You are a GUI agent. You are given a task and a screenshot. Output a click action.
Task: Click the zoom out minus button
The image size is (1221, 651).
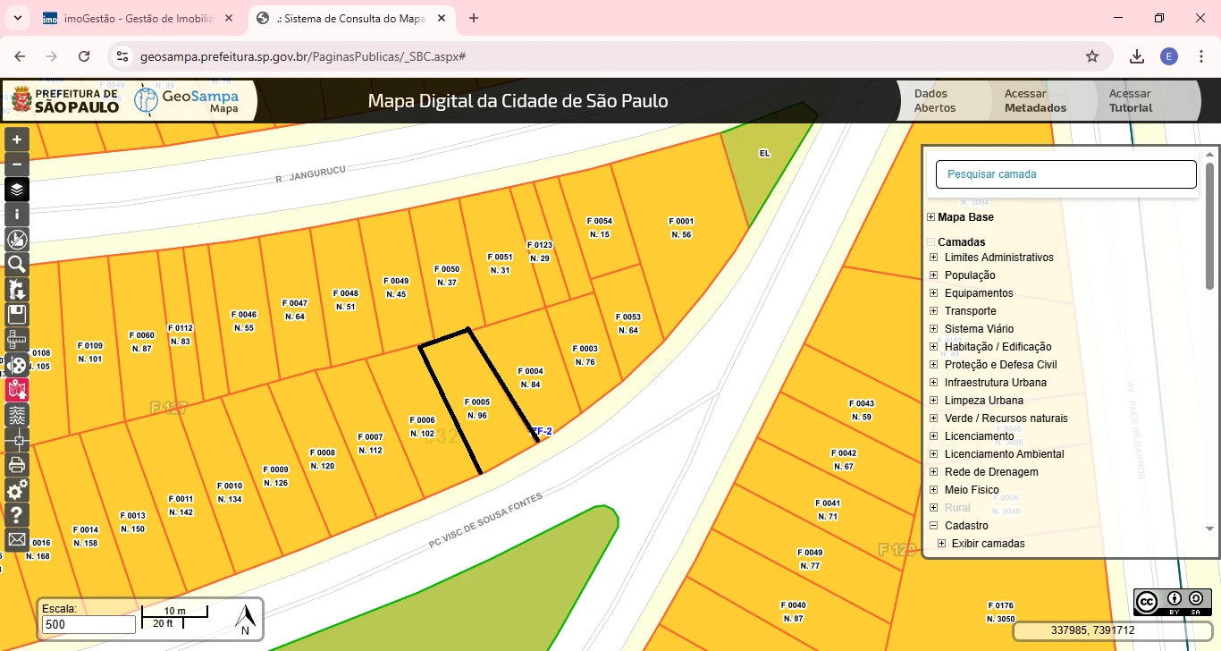17,165
